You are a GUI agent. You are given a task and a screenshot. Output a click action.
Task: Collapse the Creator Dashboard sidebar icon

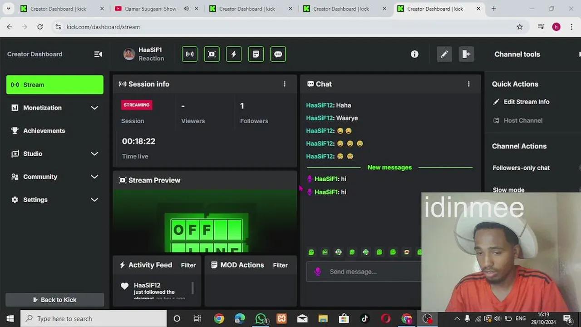tap(98, 54)
